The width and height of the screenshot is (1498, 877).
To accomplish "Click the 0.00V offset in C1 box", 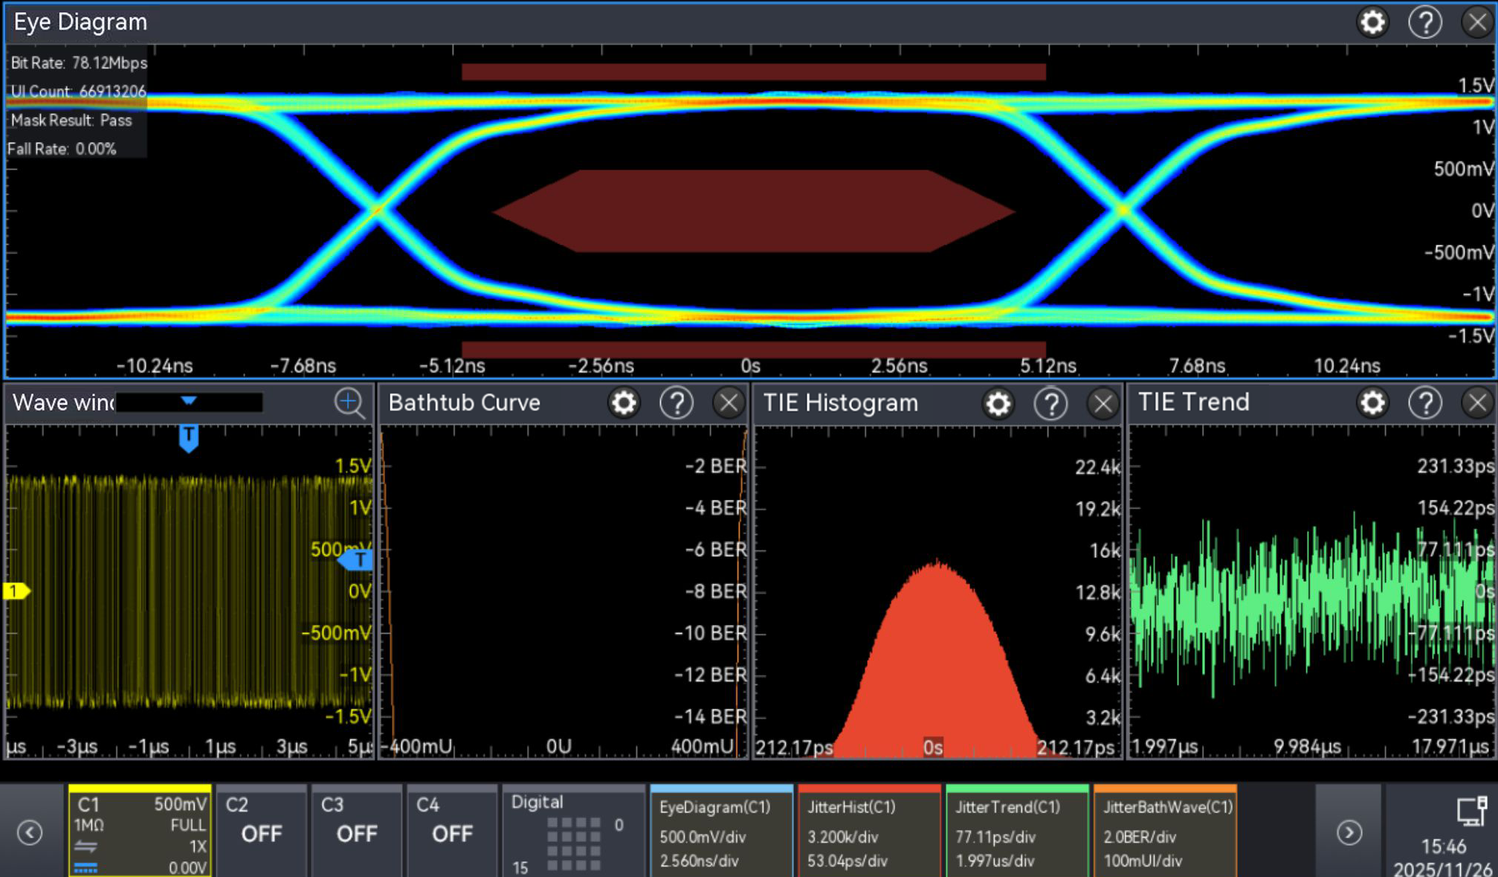I will [187, 867].
